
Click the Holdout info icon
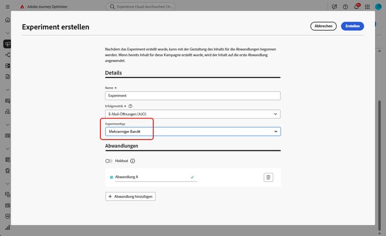[x=132, y=161]
